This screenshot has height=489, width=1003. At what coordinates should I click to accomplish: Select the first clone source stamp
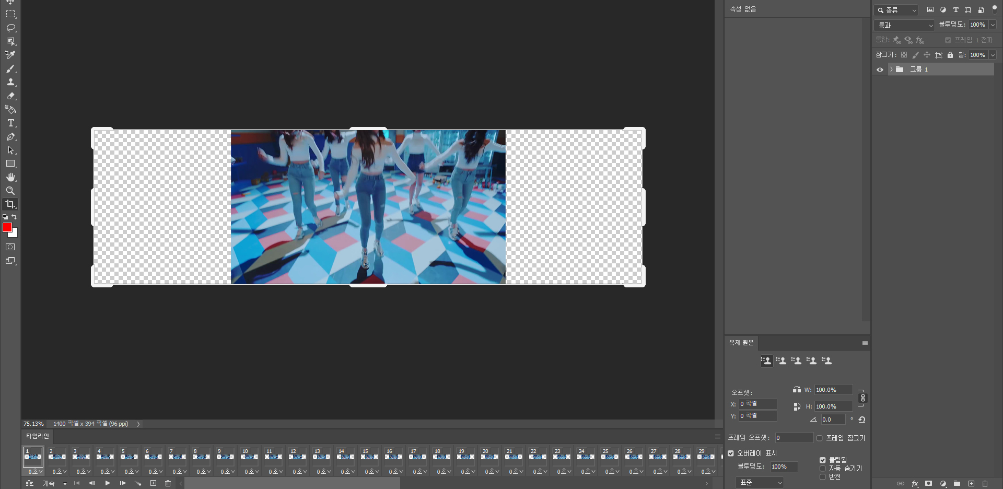click(x=766, y=361)
